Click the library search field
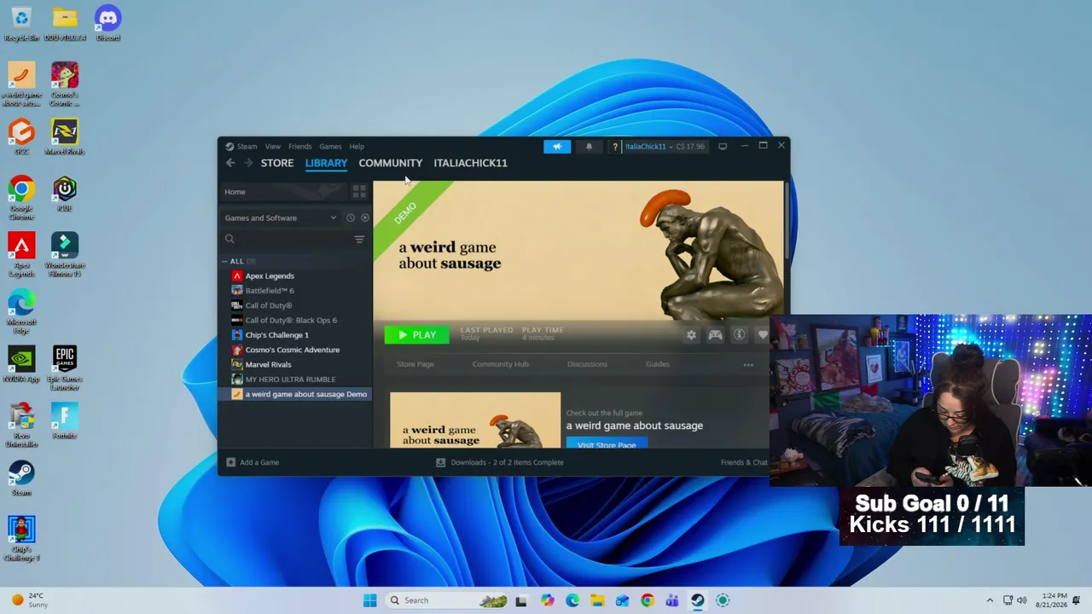 287,240
